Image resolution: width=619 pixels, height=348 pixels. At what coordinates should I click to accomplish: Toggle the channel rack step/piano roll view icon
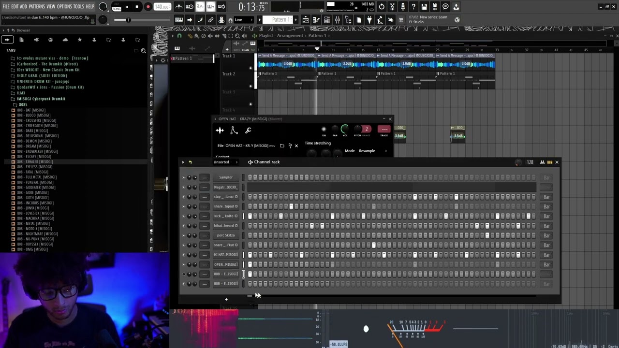tap(549, 162)
